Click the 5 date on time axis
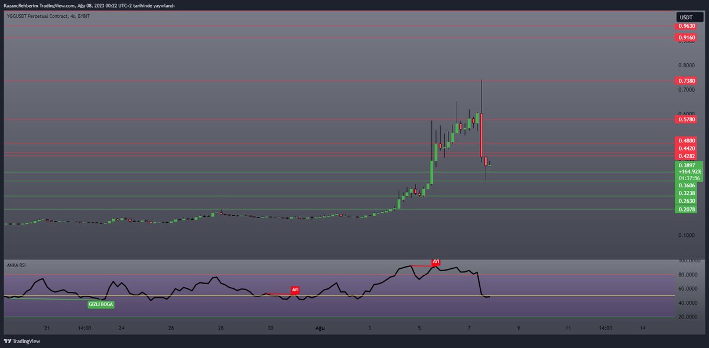The height and width of the screenshot is (348, 709). click(419, 328)
